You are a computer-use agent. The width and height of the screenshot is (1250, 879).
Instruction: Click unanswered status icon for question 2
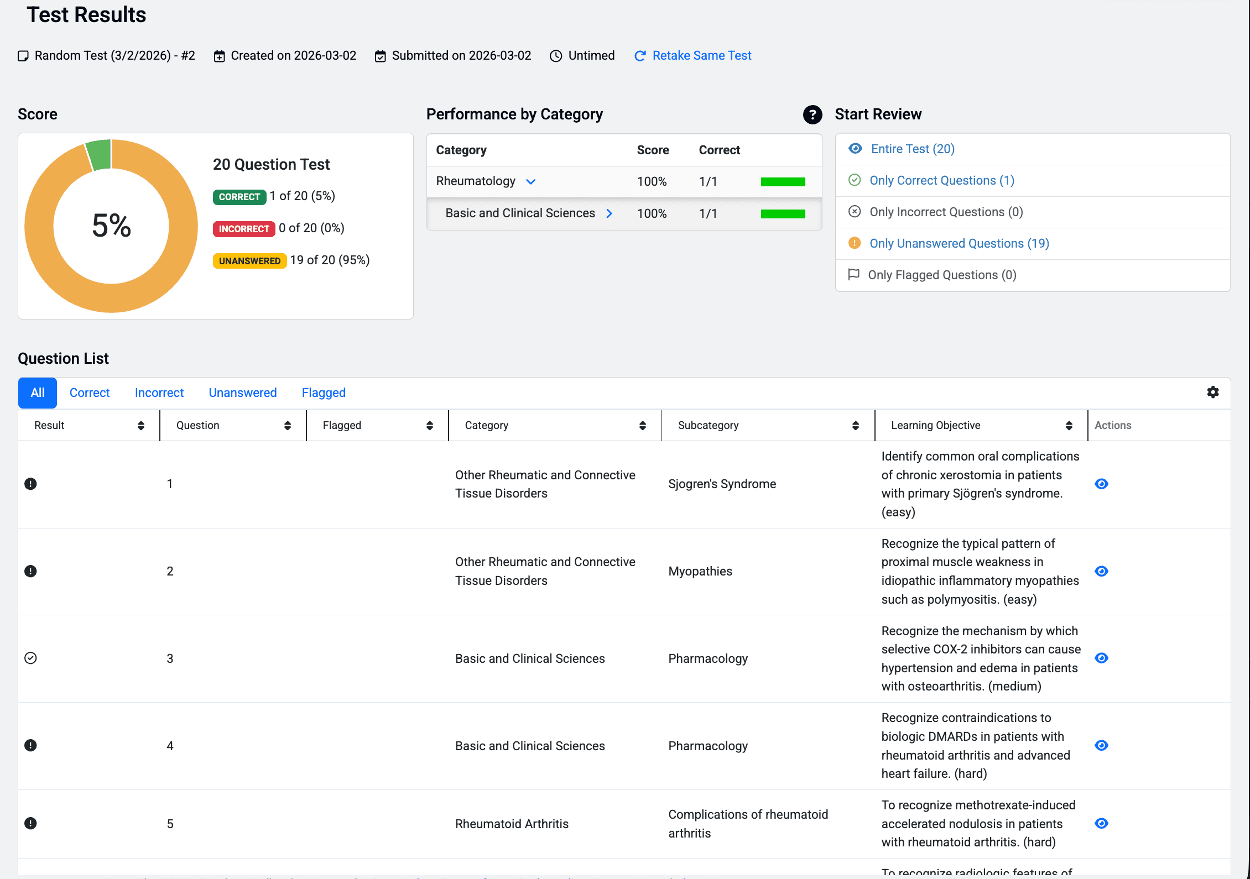pos(31,571)
